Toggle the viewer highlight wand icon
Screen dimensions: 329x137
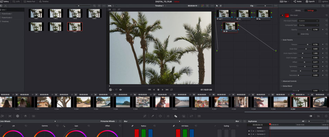[119, 10]
